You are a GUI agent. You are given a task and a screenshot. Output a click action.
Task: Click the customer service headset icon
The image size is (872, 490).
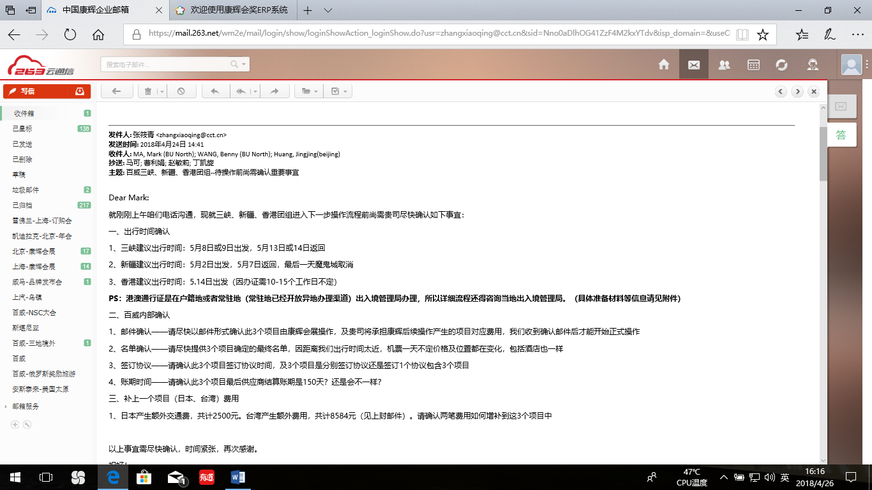[x=813, y=64]
